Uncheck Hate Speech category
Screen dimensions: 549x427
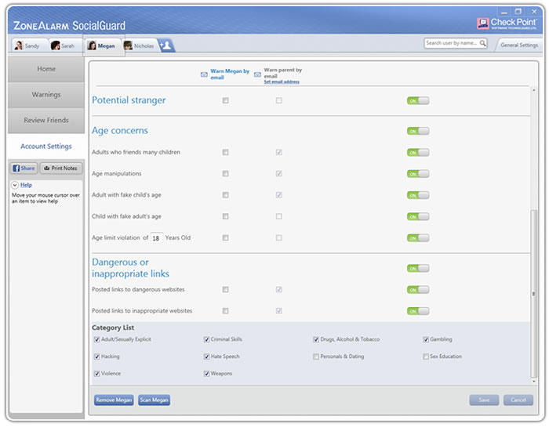[x=206, y=356]
